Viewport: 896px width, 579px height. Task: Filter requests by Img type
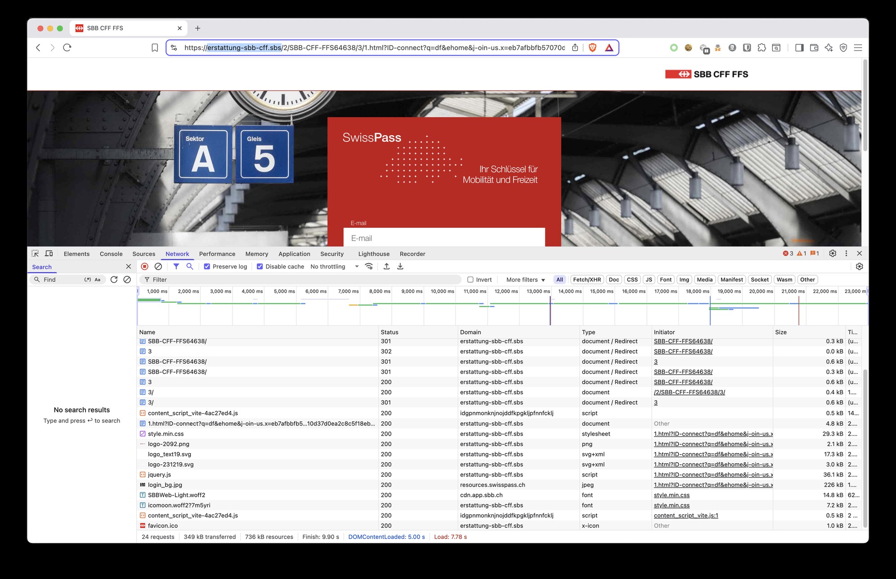(x=684, y=279)
